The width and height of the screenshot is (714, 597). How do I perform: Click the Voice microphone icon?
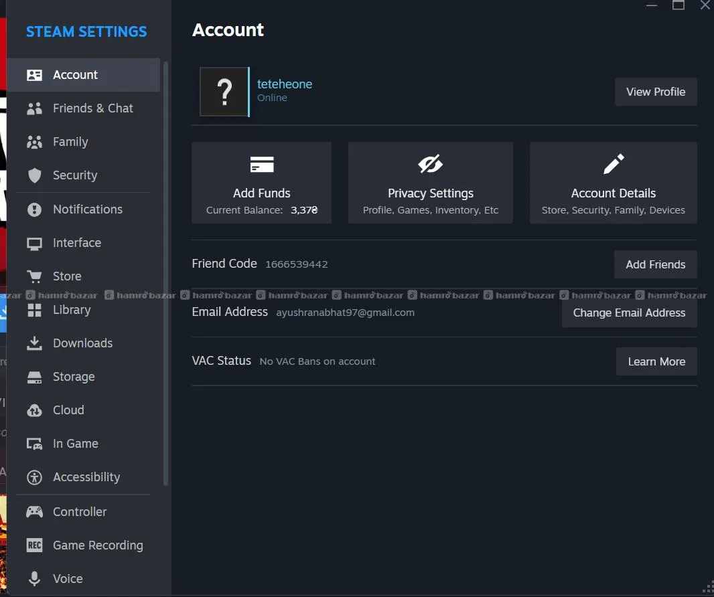click(34, 579)
